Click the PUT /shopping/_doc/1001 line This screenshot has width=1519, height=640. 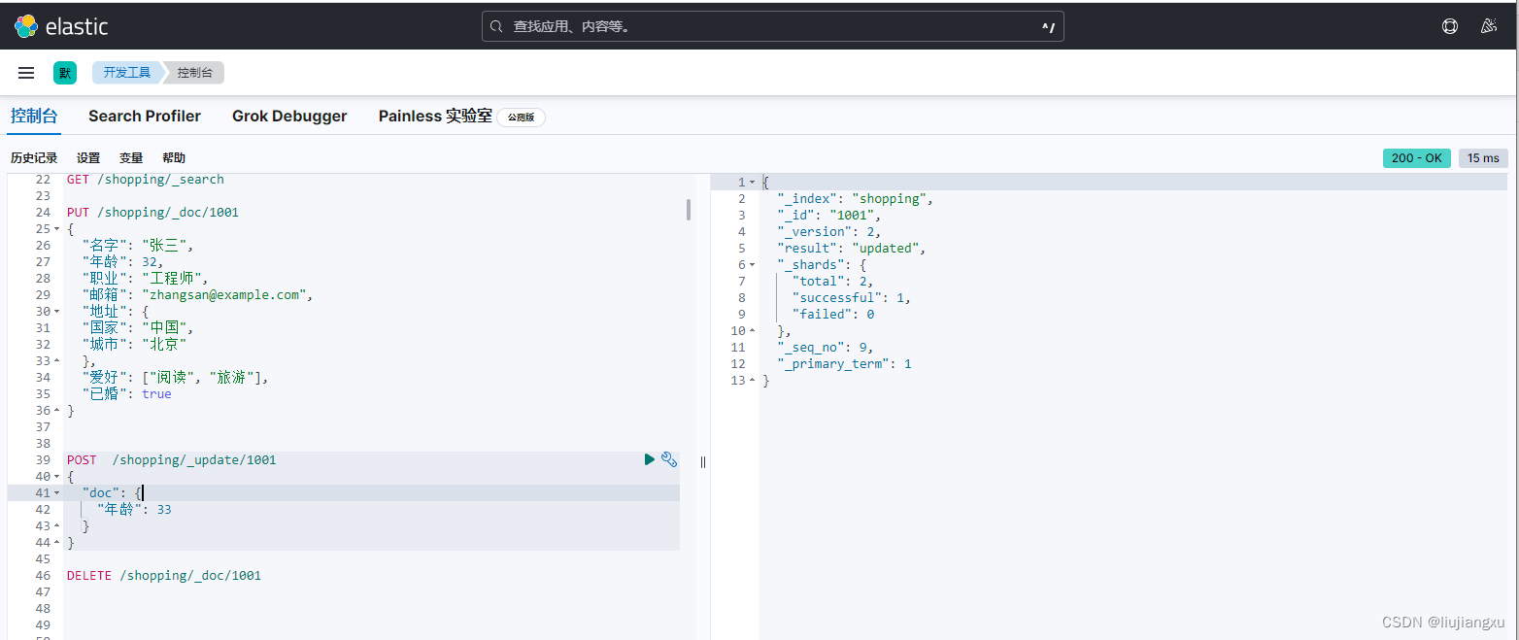coord(152,212)
